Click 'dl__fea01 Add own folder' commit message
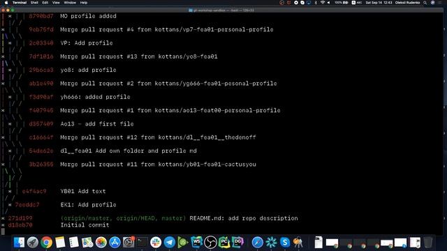The image size is (447, 251). pyautogui.click(x=129, y=151)
